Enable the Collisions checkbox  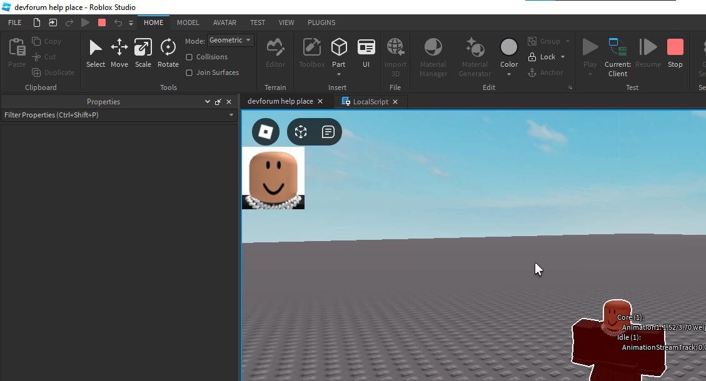pos(189,57)
